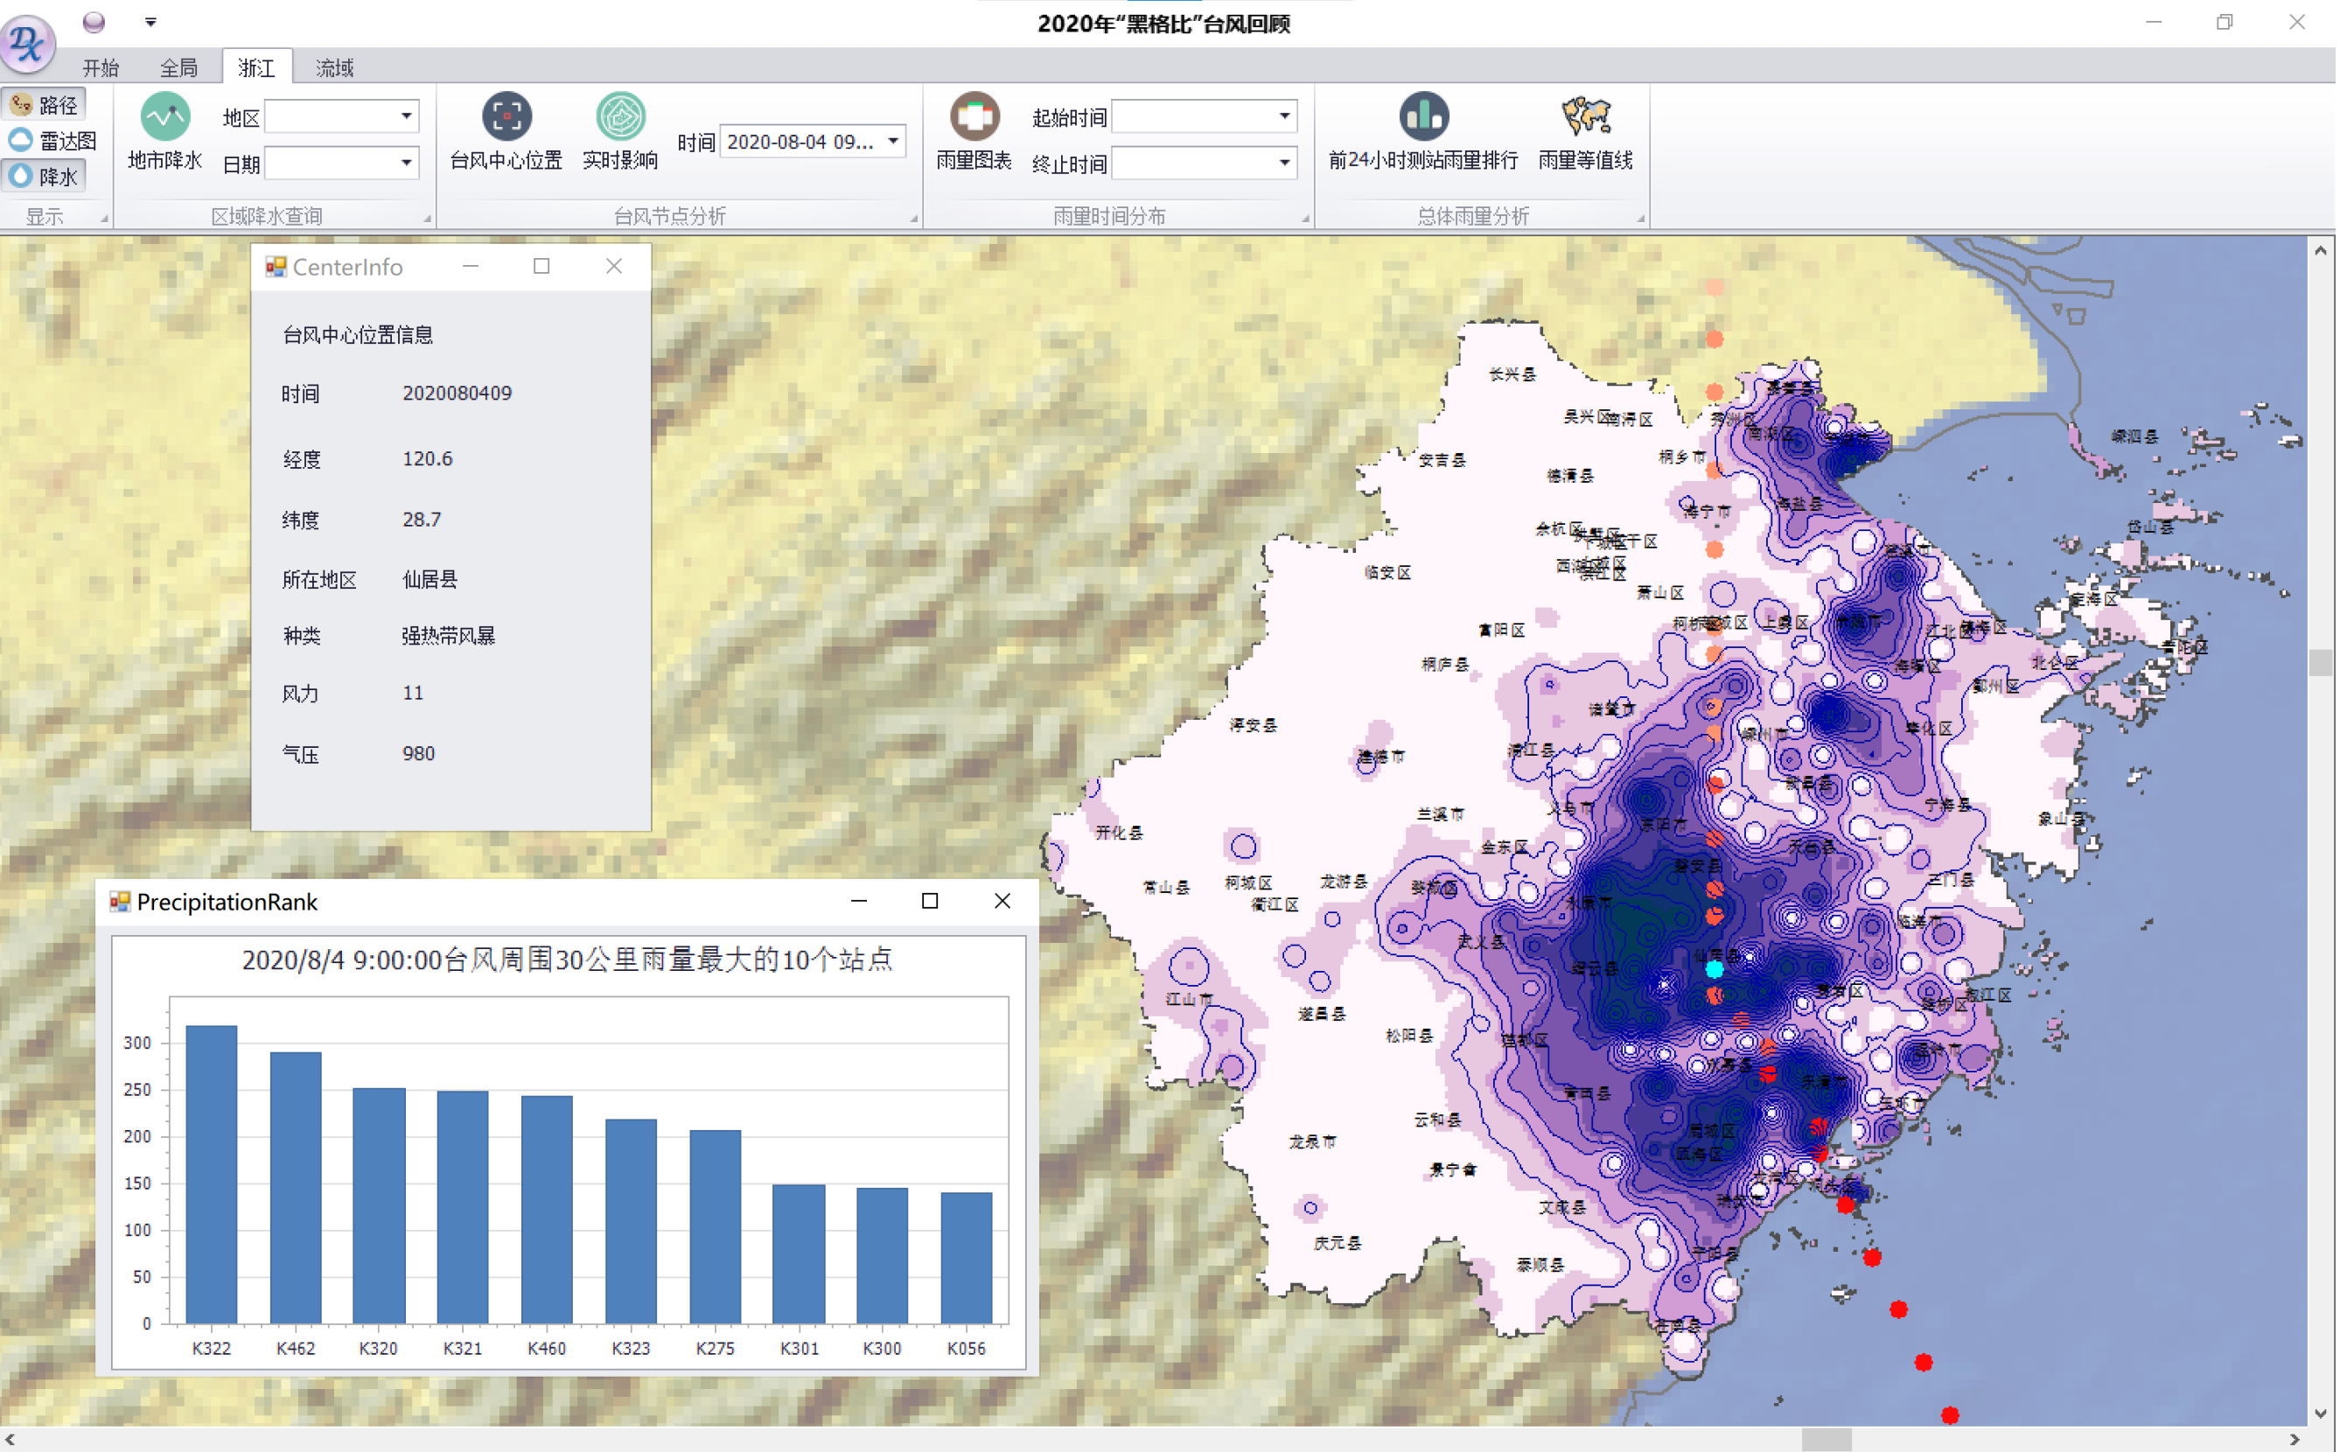Switch to the 流域 ribbon tab
Image resolution: width=2340 pixels, height=1452 pixels.
click(333, 67)
